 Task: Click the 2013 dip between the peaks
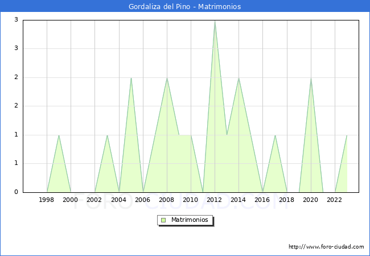tap(227, 135)
